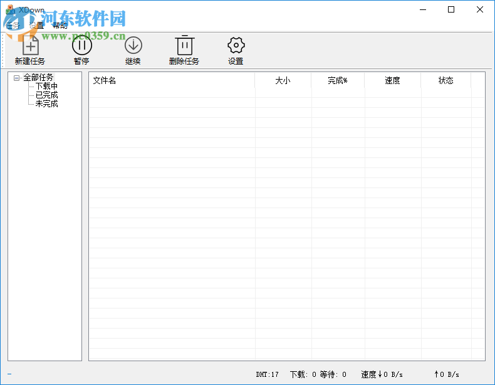Click the Continue (继续) download icon

pos(133,46)
